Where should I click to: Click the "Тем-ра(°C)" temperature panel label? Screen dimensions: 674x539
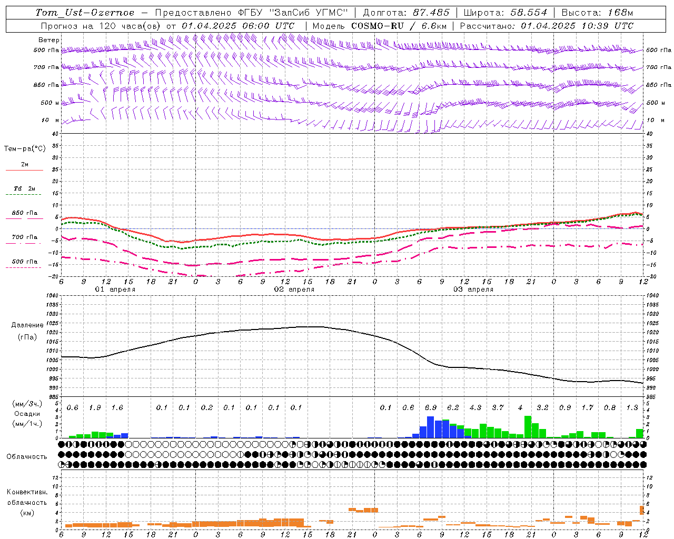coord(25,149)
